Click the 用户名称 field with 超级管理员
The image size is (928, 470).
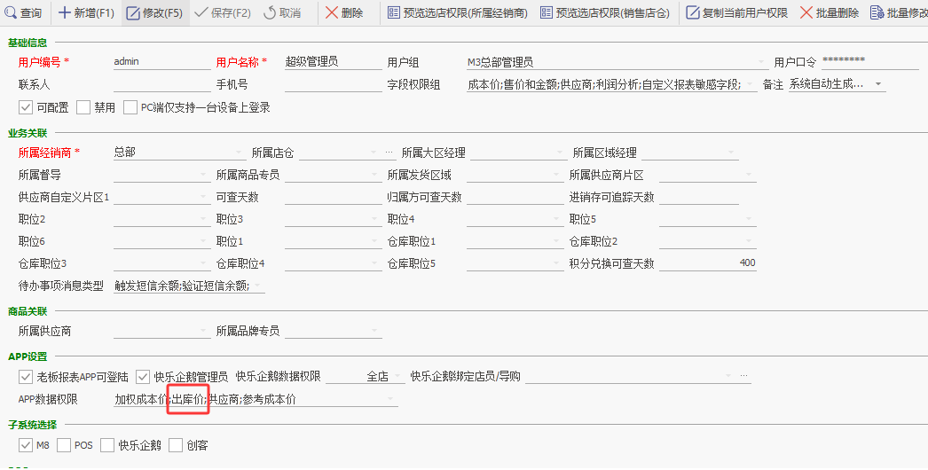coord(334,61)
